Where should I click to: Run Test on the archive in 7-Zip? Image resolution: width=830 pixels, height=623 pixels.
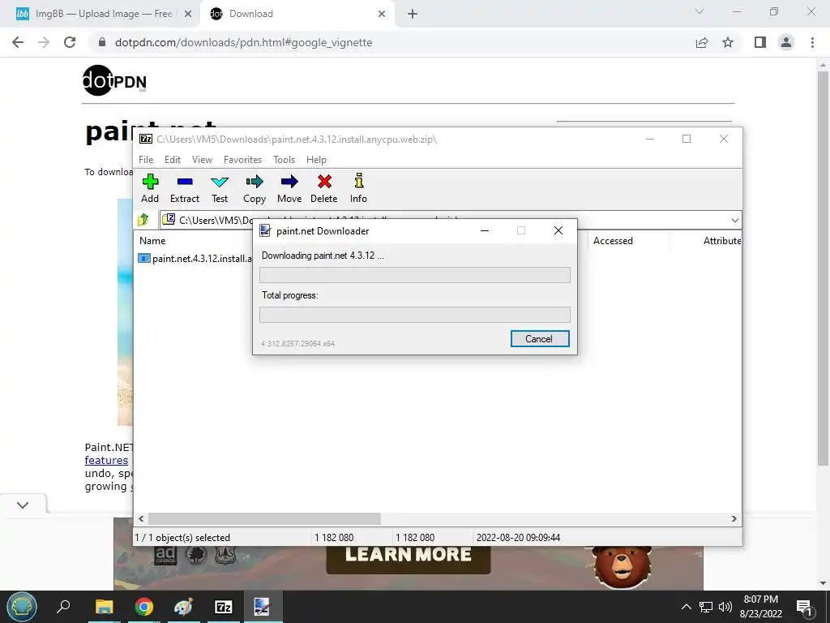220,188
